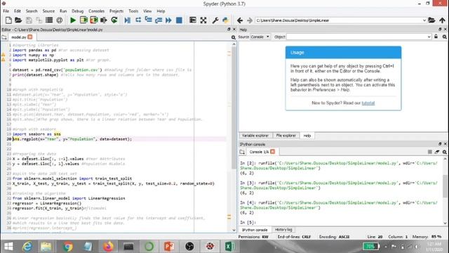The width and height of the screenshot is (449, 253).
Task: Open the Projects menu
Action: (x=116, y=11)
